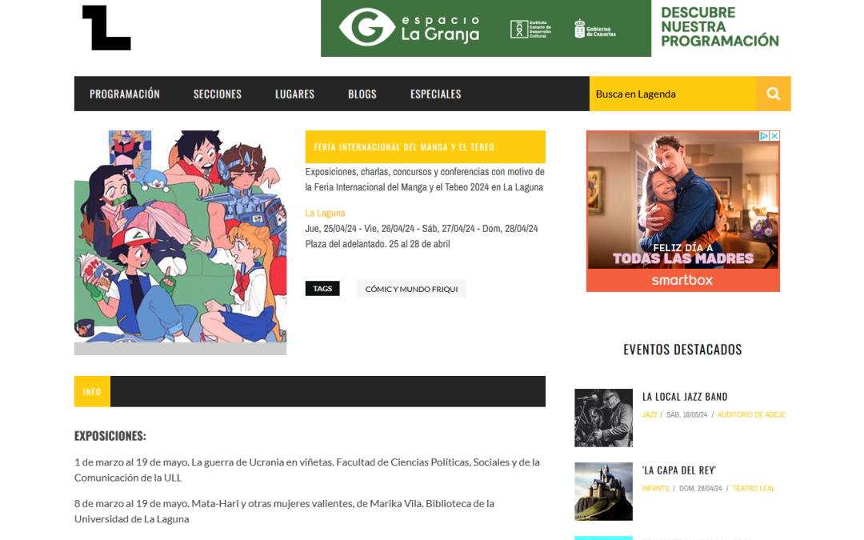Click the Sáb, 18/05/24 date text
This screenshot has height=540, width=864.
(686, 415)
